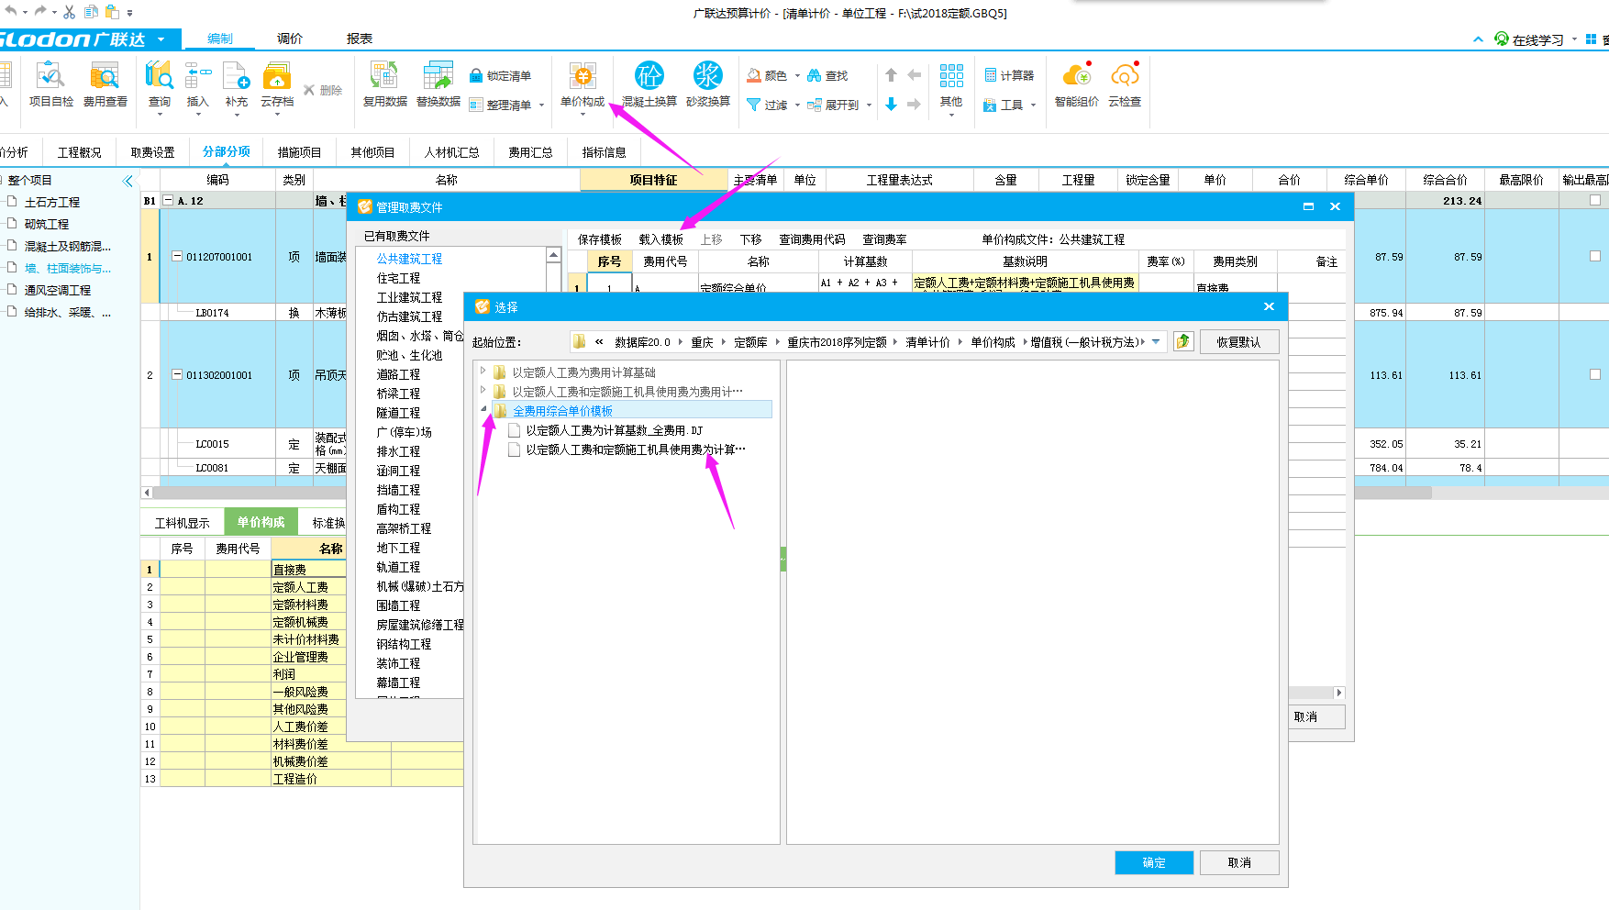The image size is (1609, 910).
Task: Select 住宅工程 in fee file list
Action: (x=398, y=278)
